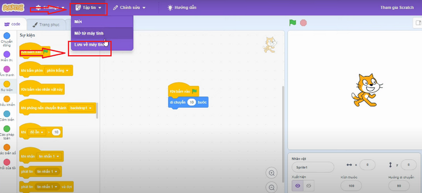
Task: Edit Hướng di chuyển direction field 90
Action: click(x=399, y=186)
